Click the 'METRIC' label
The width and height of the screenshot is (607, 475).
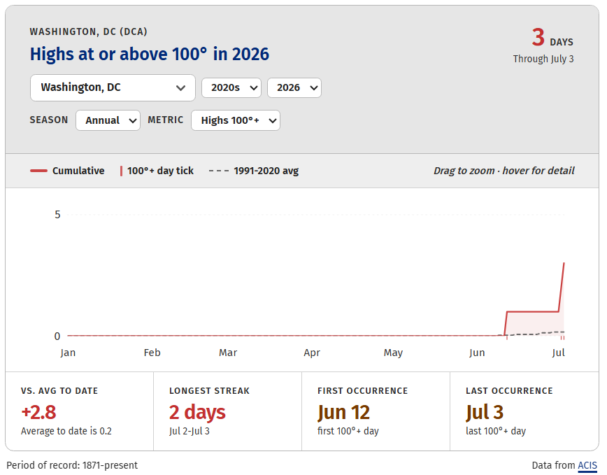[x=166, y=120]
